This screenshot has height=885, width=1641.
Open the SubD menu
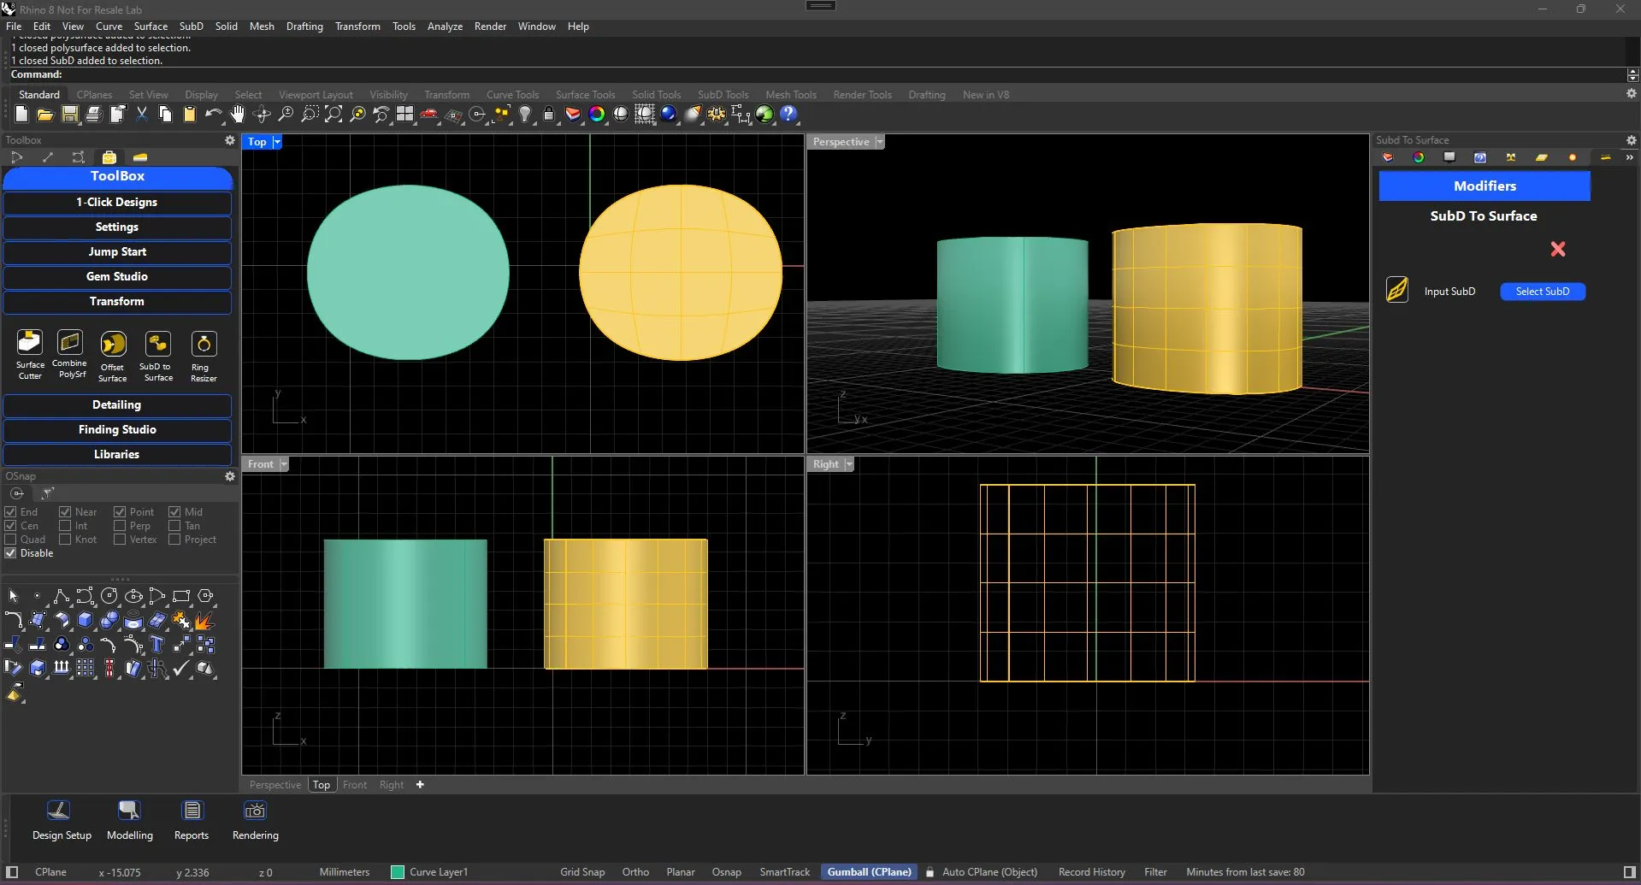pyautogui.click(x=191, y=27)
